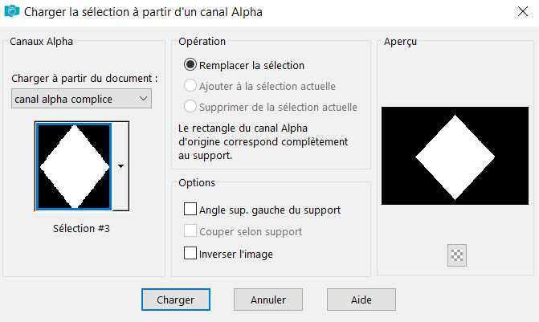Click the Charger button
The width and height of the screenshot is (539, 322).
[x=176, y=300]
